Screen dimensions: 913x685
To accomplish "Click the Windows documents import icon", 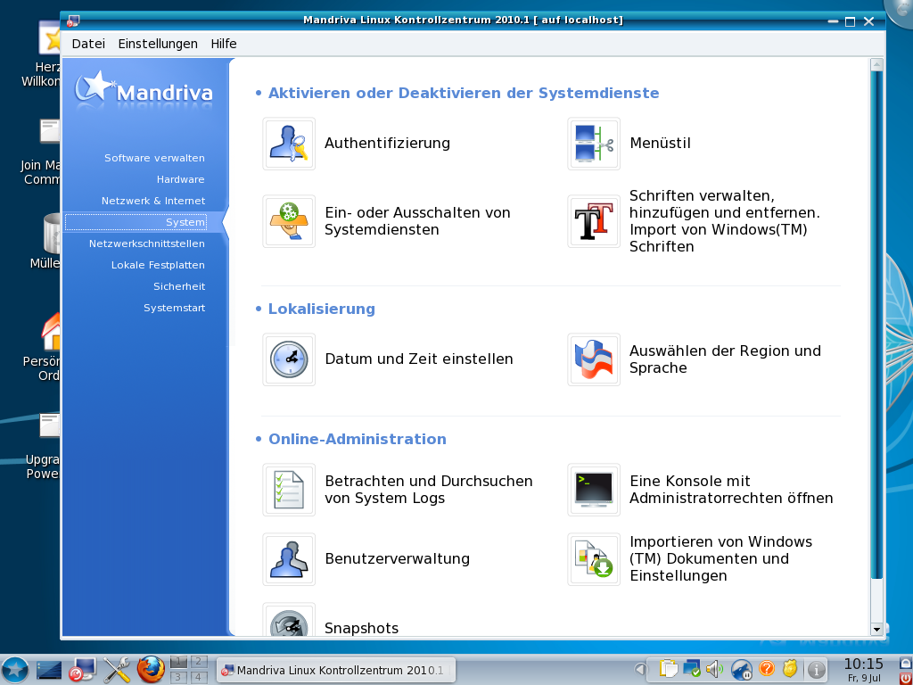I will (594, 559).
